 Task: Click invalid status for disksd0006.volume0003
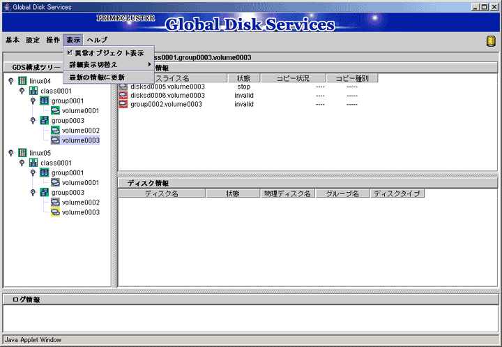pyautogui.click(x=243, y=95)
